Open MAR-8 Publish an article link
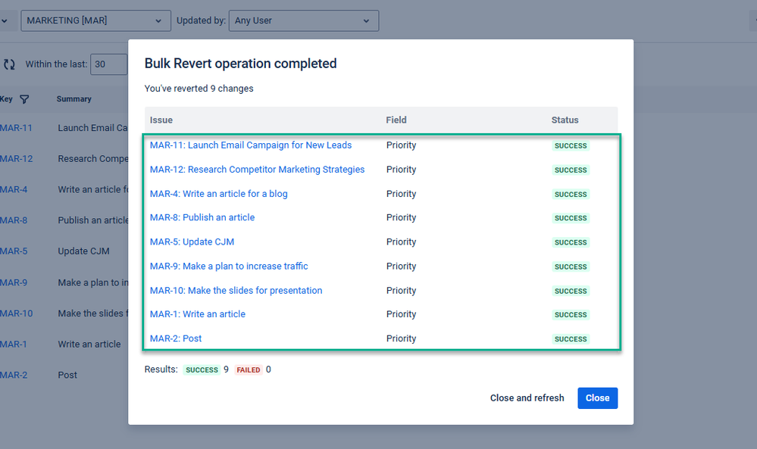This screenshot has height=449, width=757. pyautogui.click(x=202, y=217)
